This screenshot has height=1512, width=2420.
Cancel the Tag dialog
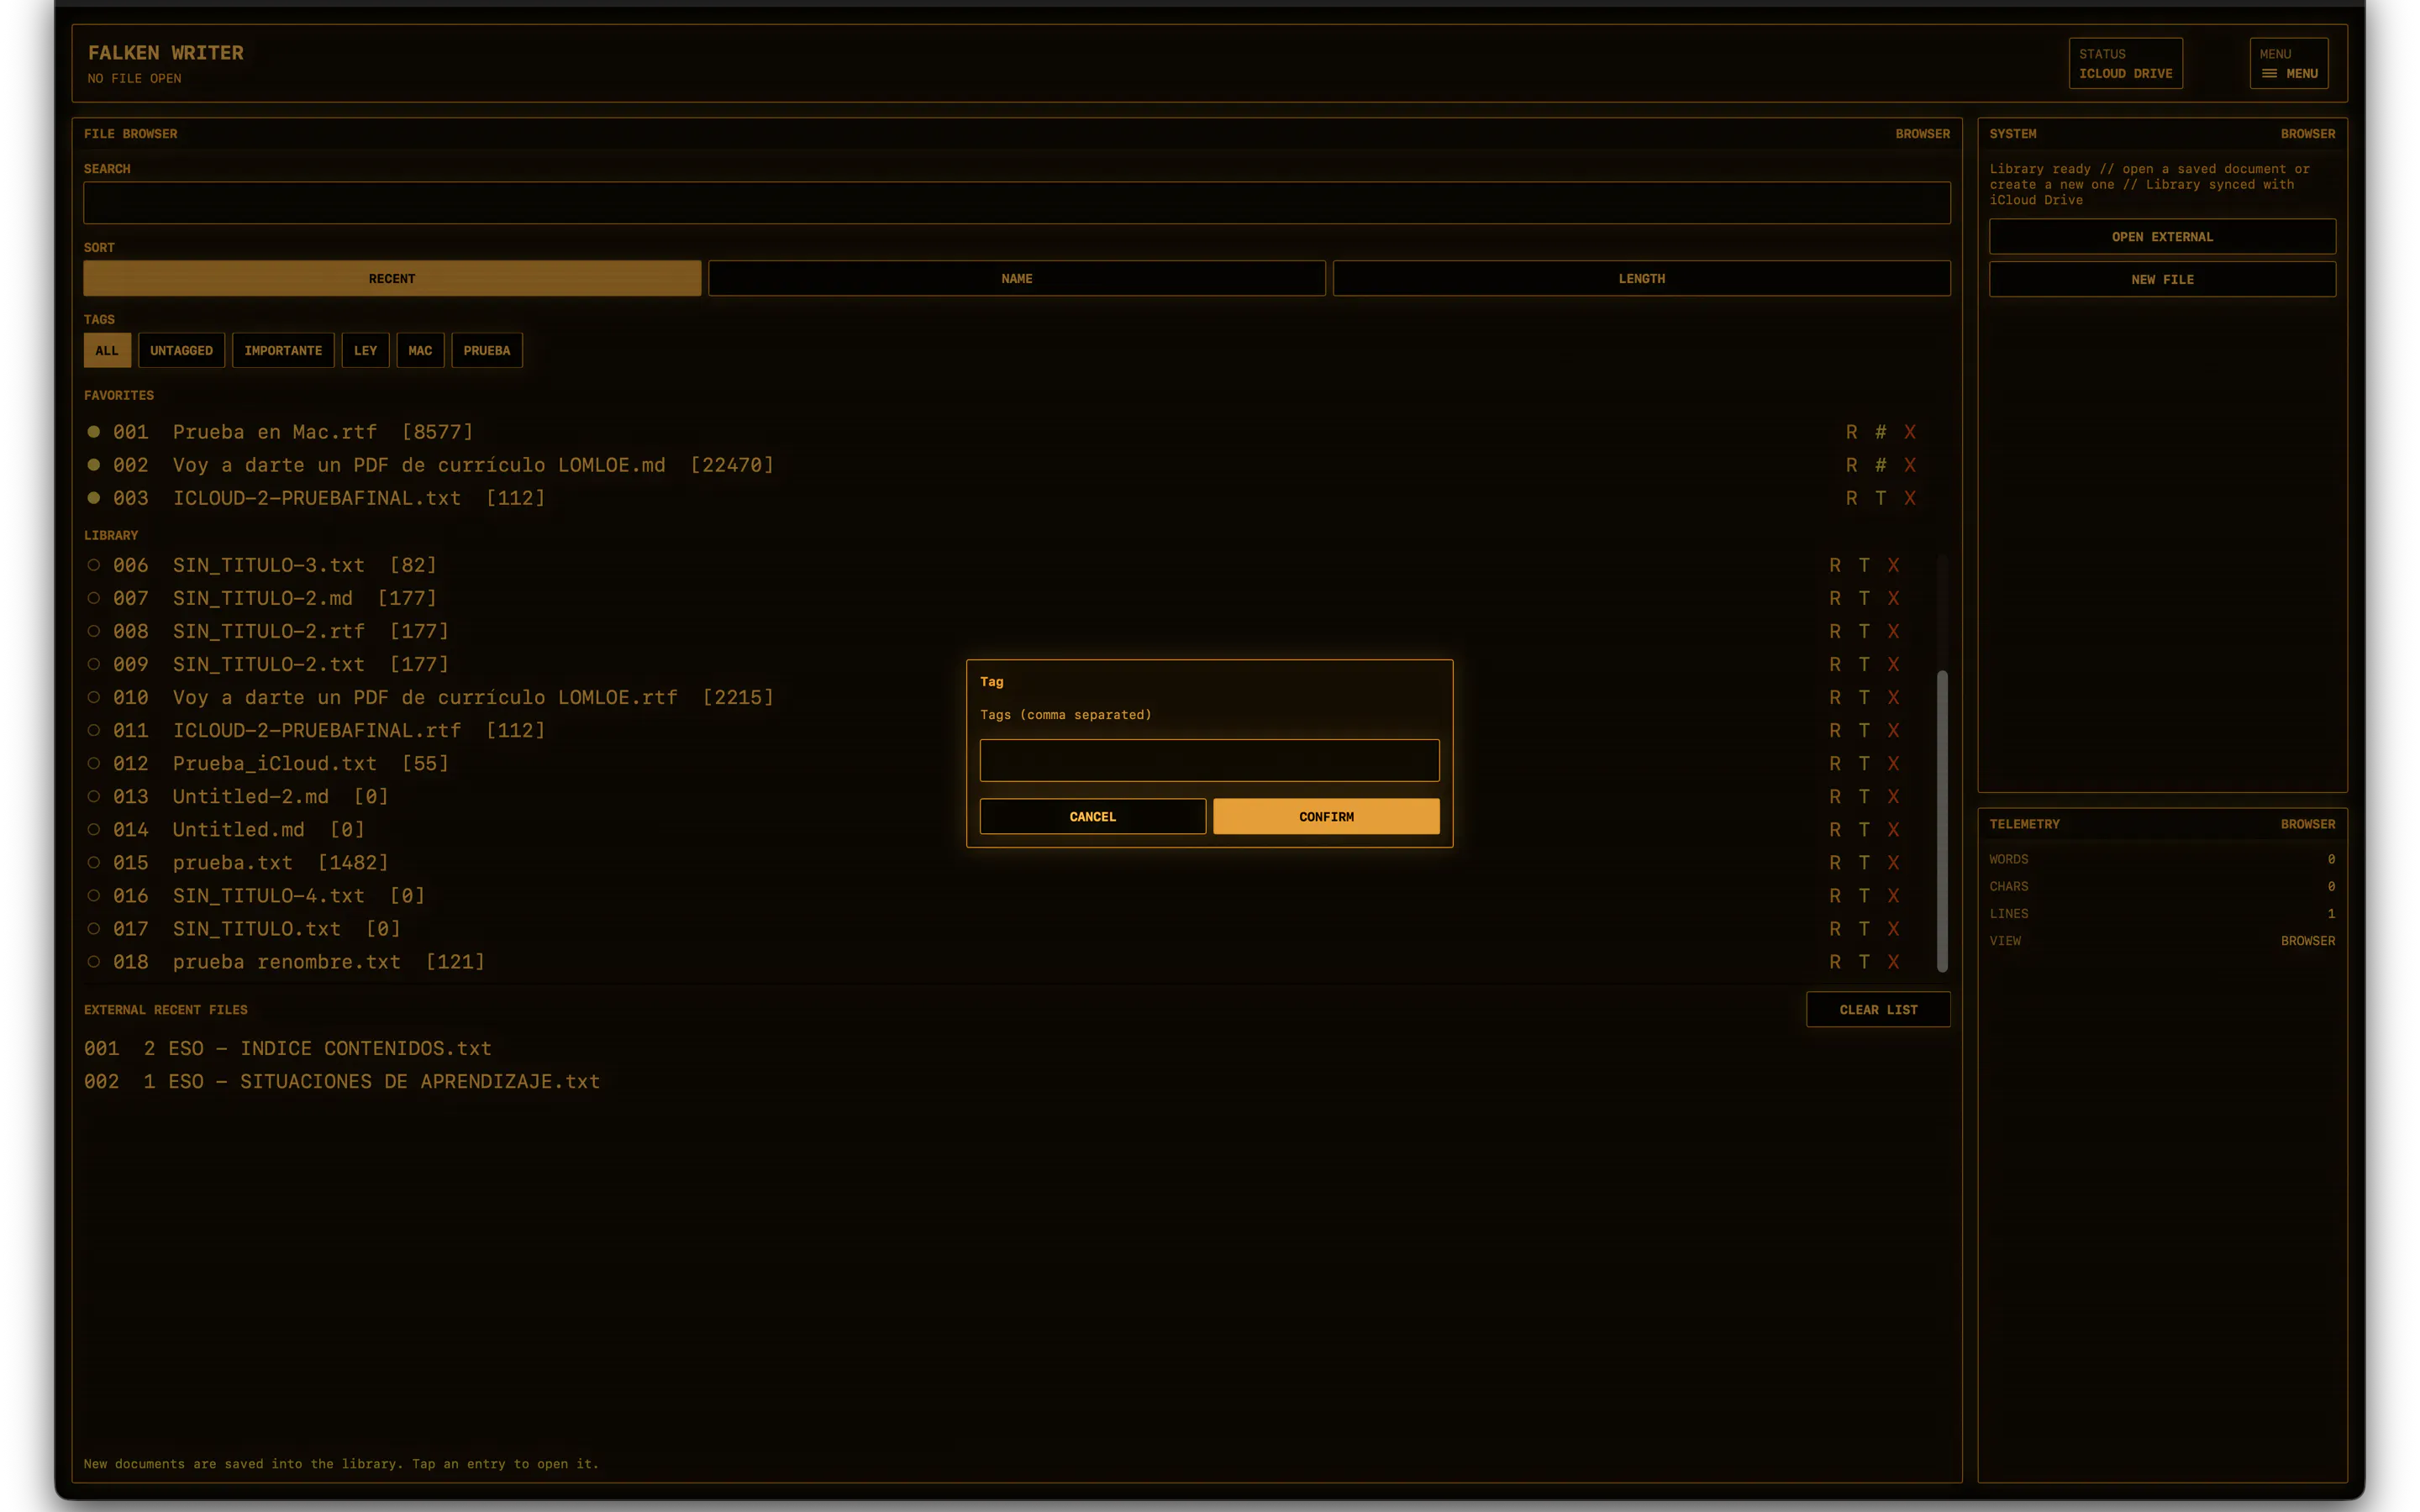1092,816
